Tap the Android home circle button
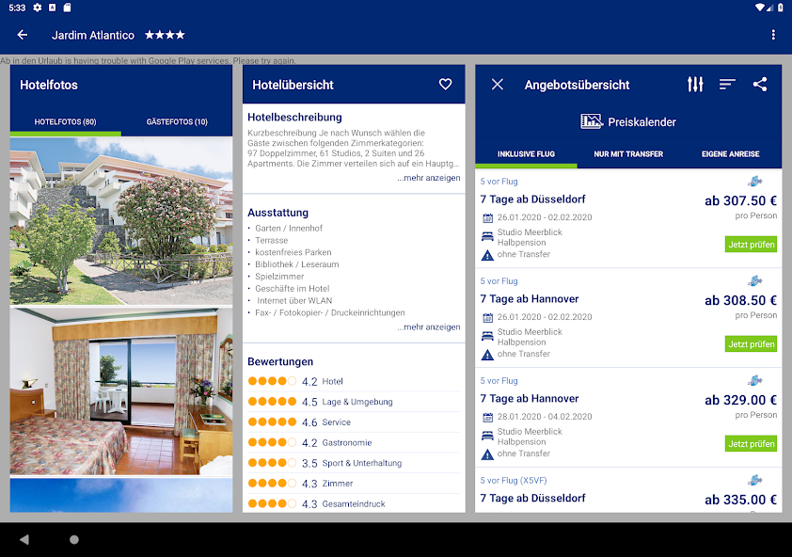The height and width of the screenshot is (557, 792). pos(74,539)
